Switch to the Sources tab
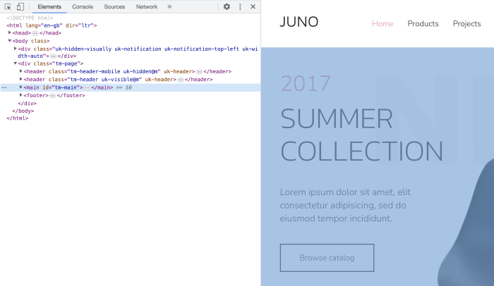Image resolution: width=494 pixels, height=286 pixels. [x=114, y=6]
